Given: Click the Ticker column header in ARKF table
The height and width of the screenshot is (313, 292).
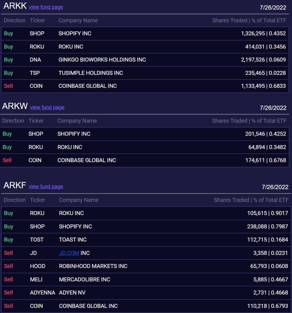Looking at the screenshot, I should 38,200.
